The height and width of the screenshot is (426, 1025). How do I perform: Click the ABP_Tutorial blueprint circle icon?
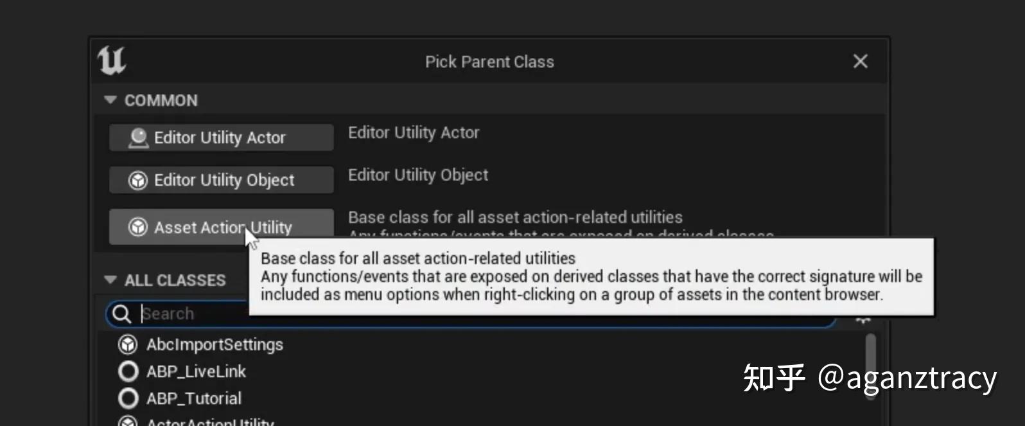[x=127, y=398]
